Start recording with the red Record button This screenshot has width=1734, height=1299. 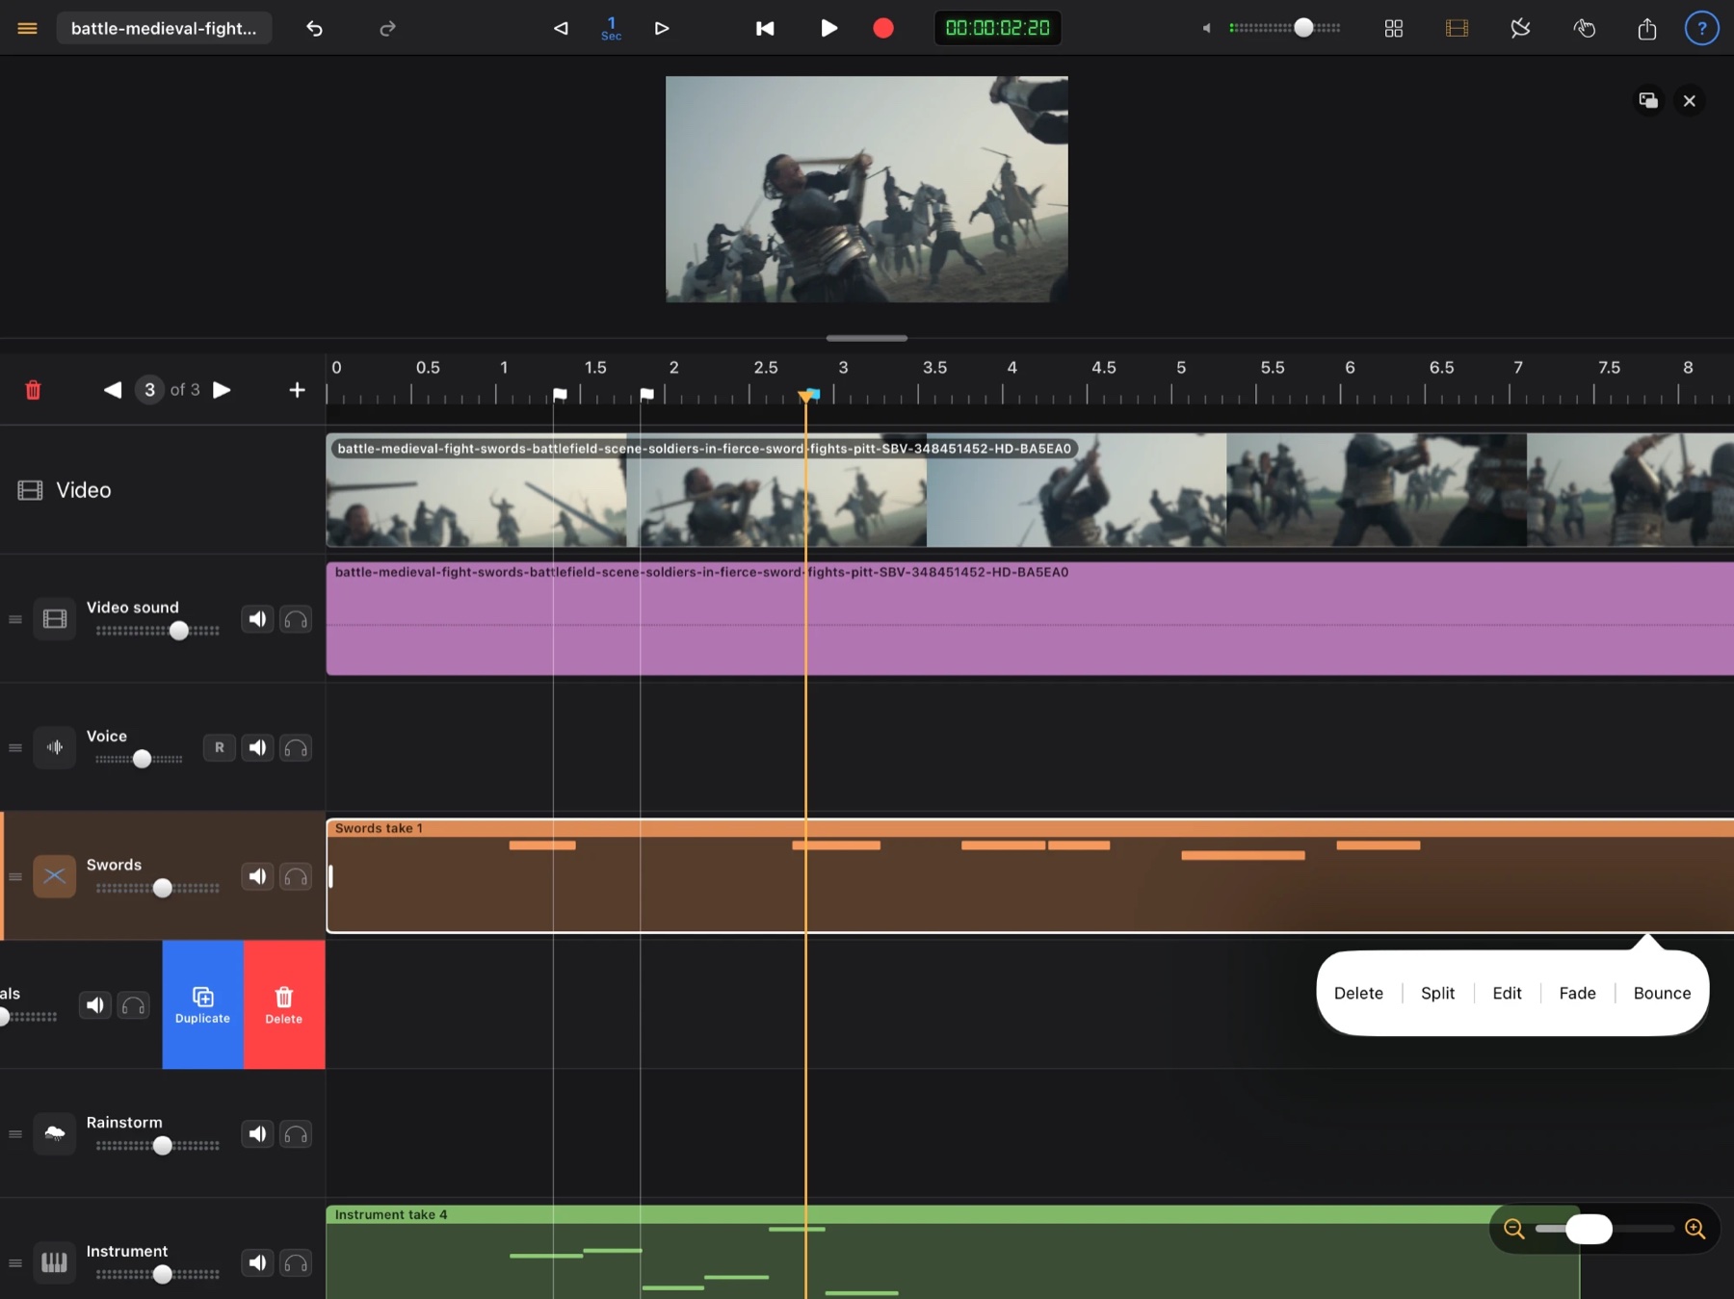click(x=883, y=28)
